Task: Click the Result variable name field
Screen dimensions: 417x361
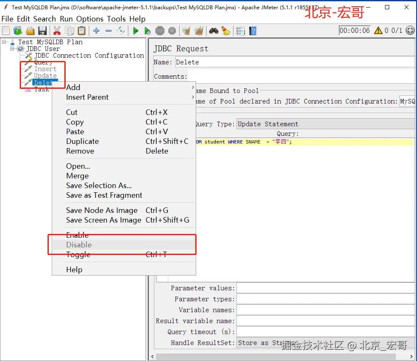Action: 326,321
